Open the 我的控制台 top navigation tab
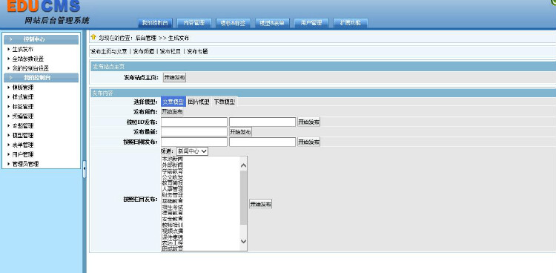This screenshot has width=556, height=273. click(x=155, y=23)
